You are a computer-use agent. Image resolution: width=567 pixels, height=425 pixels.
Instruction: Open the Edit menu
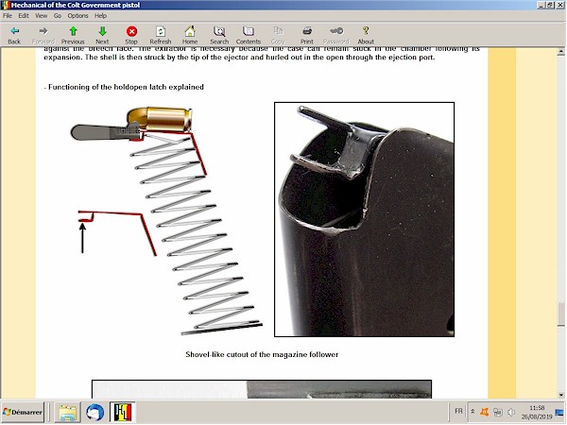[24, 15]
